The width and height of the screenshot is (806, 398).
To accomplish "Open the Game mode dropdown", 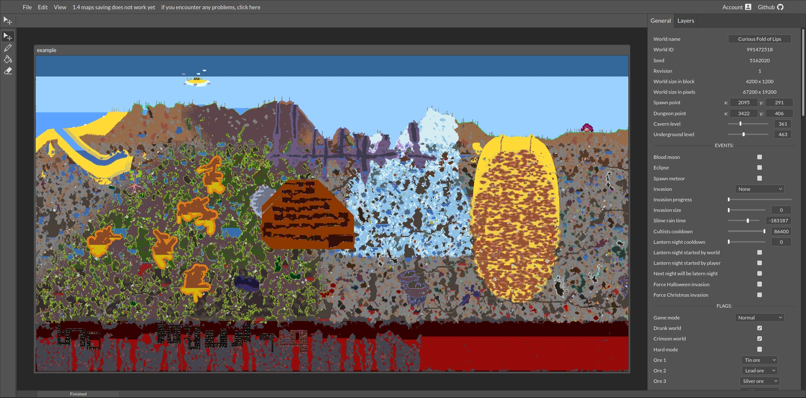I will (x=759, y=317).
